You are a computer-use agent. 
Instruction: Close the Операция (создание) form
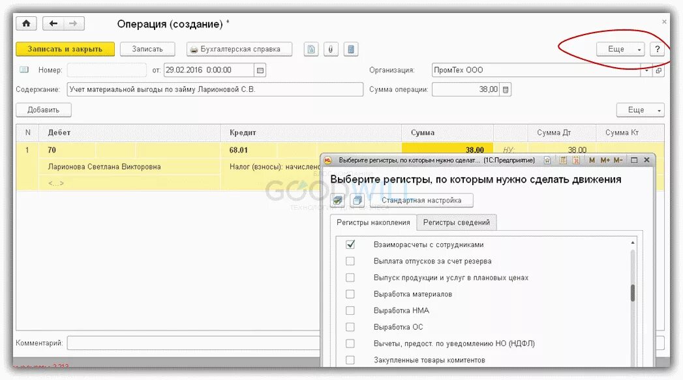(664, 22)
